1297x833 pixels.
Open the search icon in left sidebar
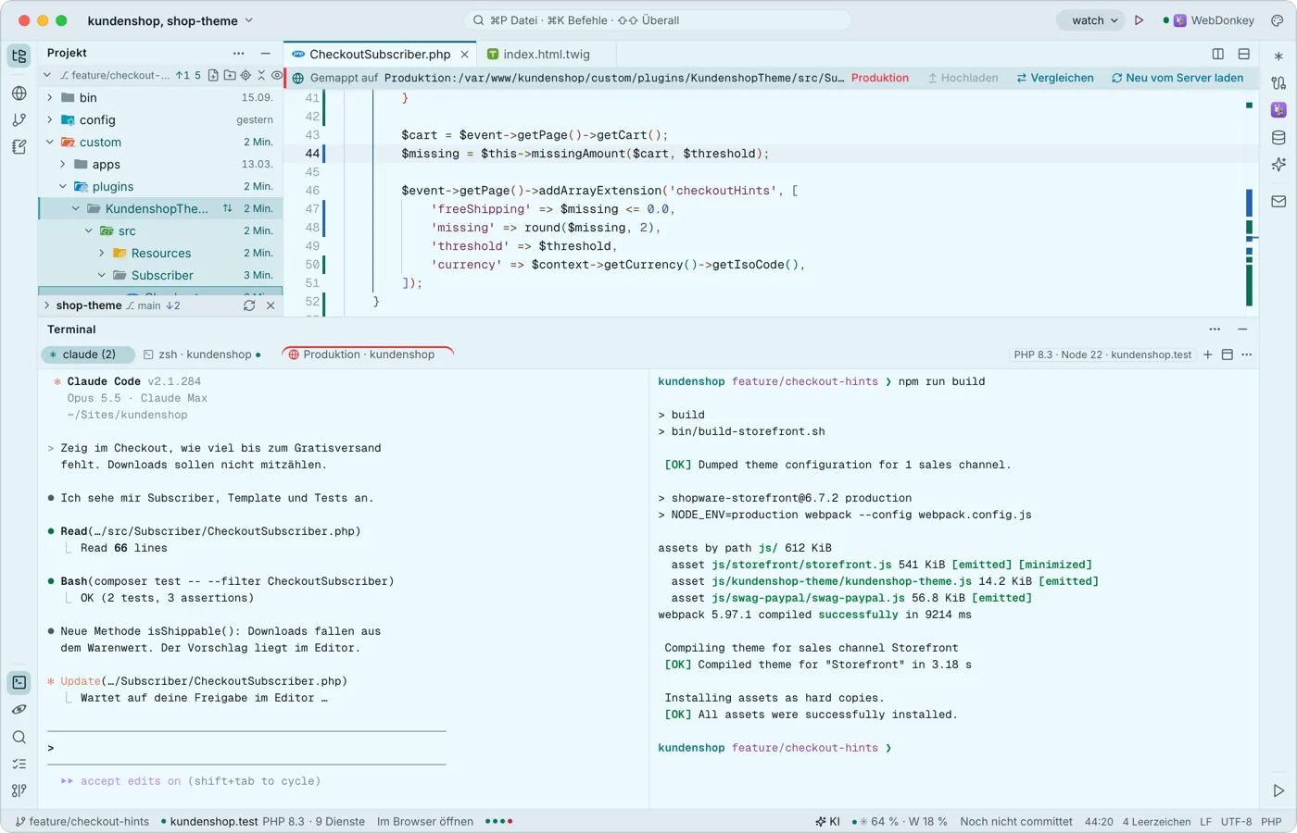coord(19,738)
